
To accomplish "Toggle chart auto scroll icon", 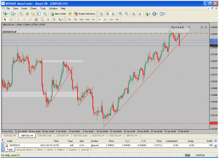I will 134,14.
